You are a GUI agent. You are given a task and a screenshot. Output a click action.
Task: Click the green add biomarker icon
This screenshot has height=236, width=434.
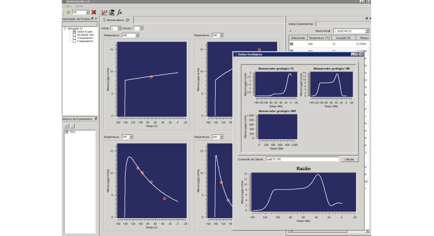(68, 12)
